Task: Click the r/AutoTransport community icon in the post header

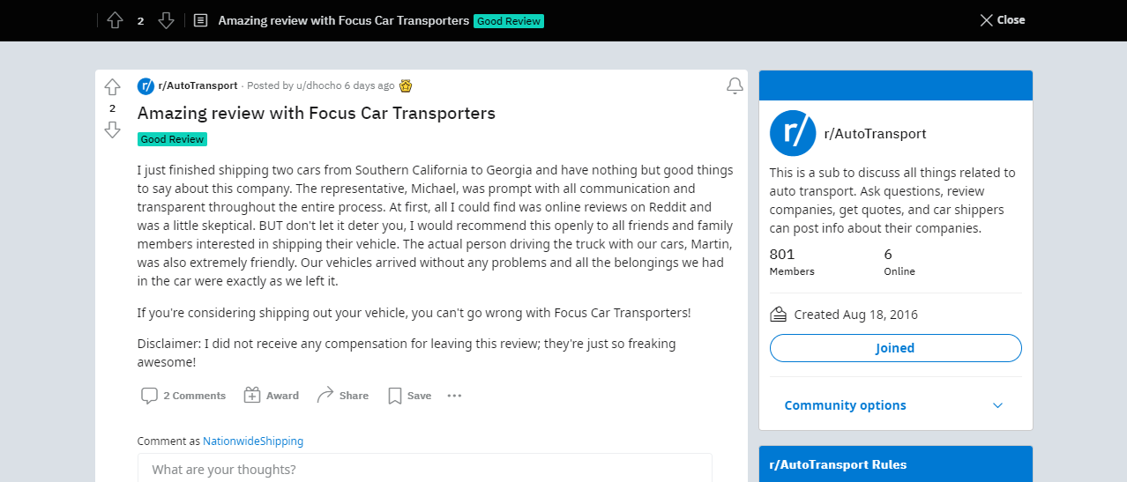Action: point(146,85)
